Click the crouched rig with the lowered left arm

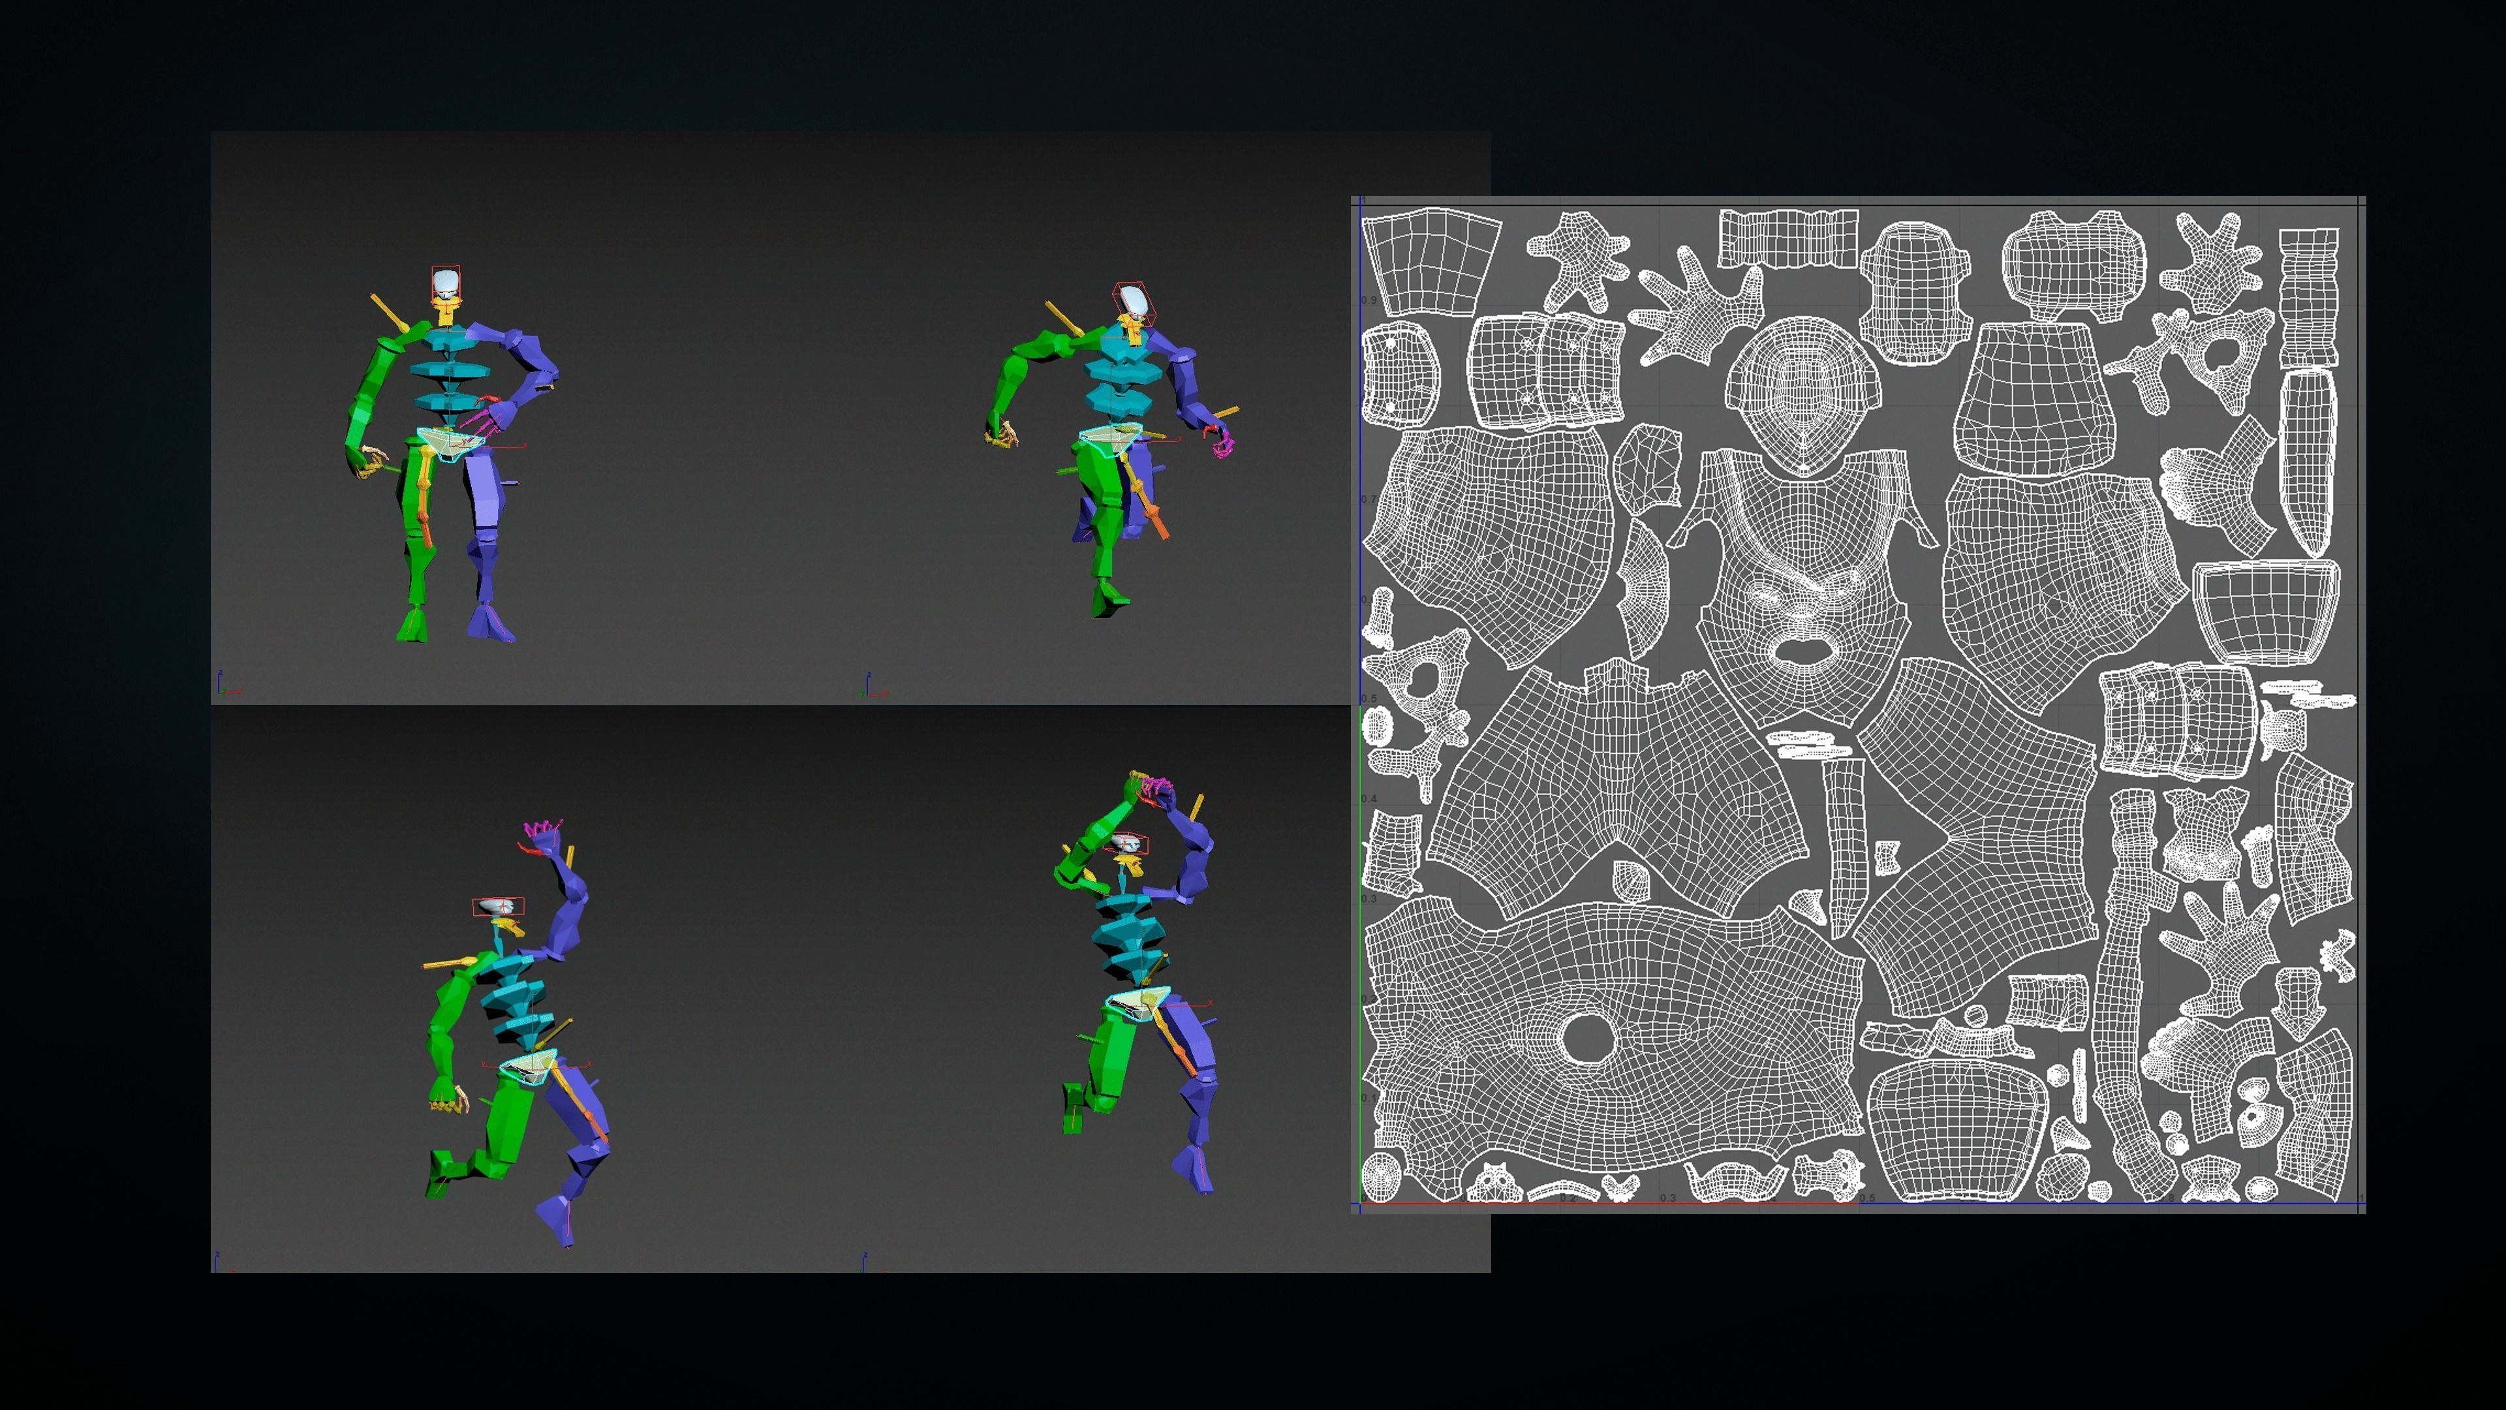pyautogui.click(x=1112, y=450)
